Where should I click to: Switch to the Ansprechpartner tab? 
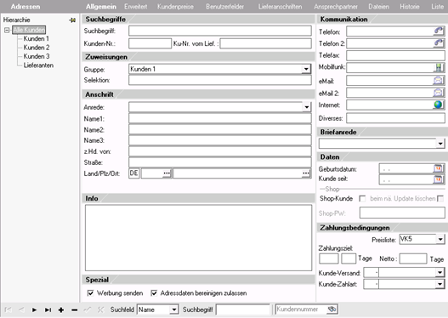pyautogui.click(x=336, y=7)
